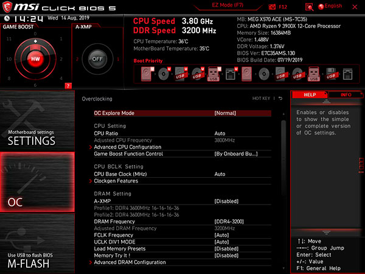
Task: Open Memory Try It ! option
Action: (x=182, y=255)
